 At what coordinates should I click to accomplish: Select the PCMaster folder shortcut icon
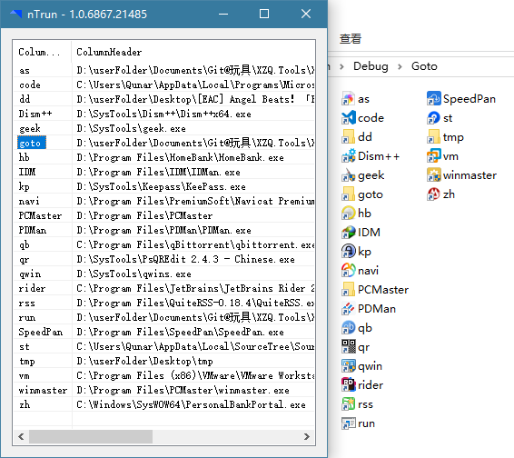click(348, 289)
